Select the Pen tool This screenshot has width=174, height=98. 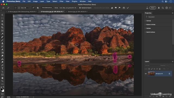(x=2, y=65)
